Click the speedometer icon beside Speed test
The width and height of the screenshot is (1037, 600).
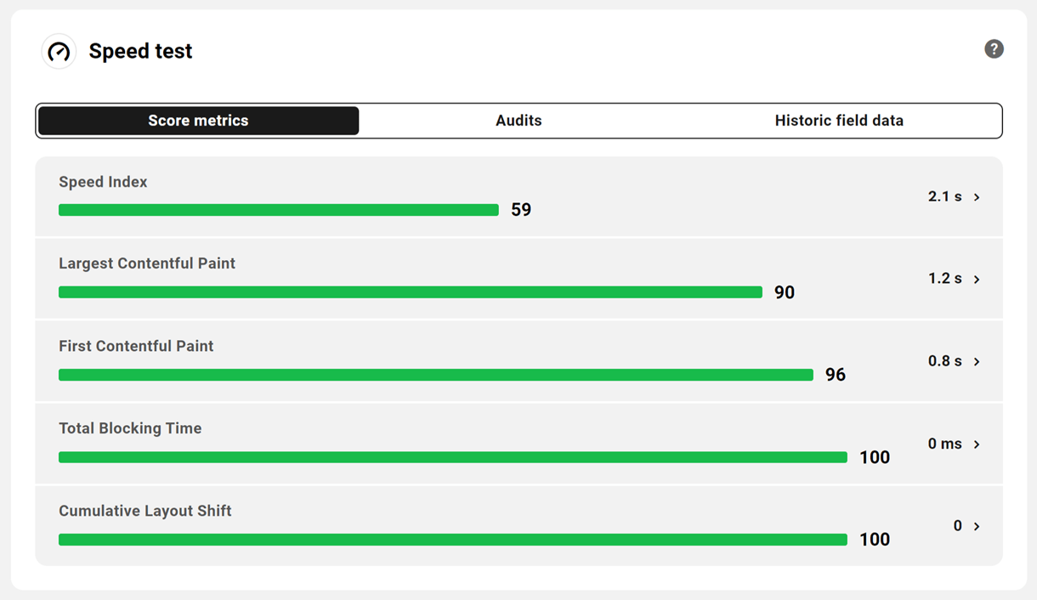click(x=59, y=52)
